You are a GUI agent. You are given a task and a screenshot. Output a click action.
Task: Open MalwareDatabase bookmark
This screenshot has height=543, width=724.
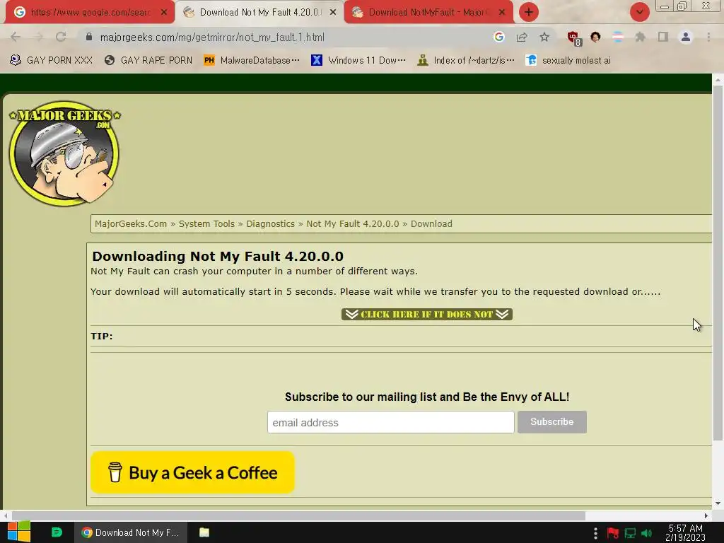252,60
